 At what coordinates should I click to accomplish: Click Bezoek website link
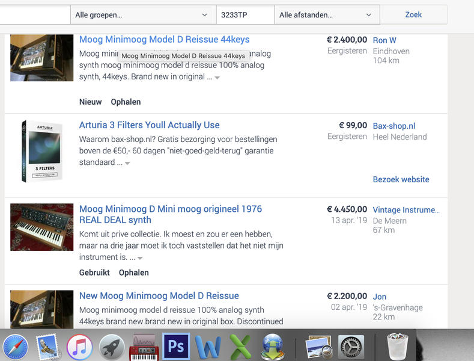click(401, 179)
